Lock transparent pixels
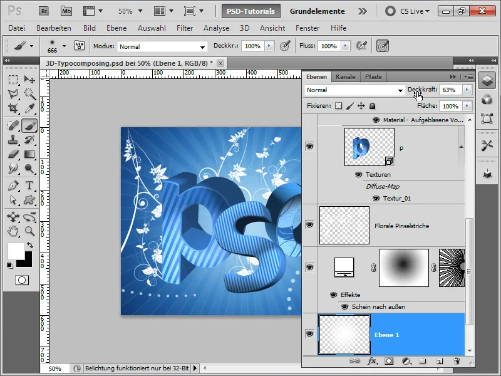The width and height of the screenshot is (501, 376). tap(338, 106)
